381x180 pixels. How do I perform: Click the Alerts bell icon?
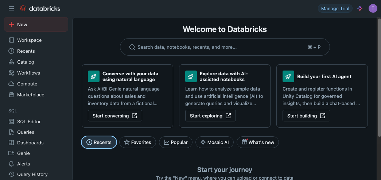tap(11, 164)
